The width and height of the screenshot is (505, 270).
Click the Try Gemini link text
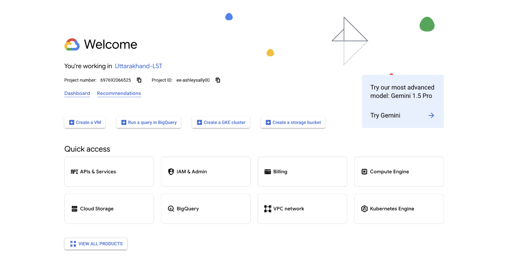click(385, 115)
